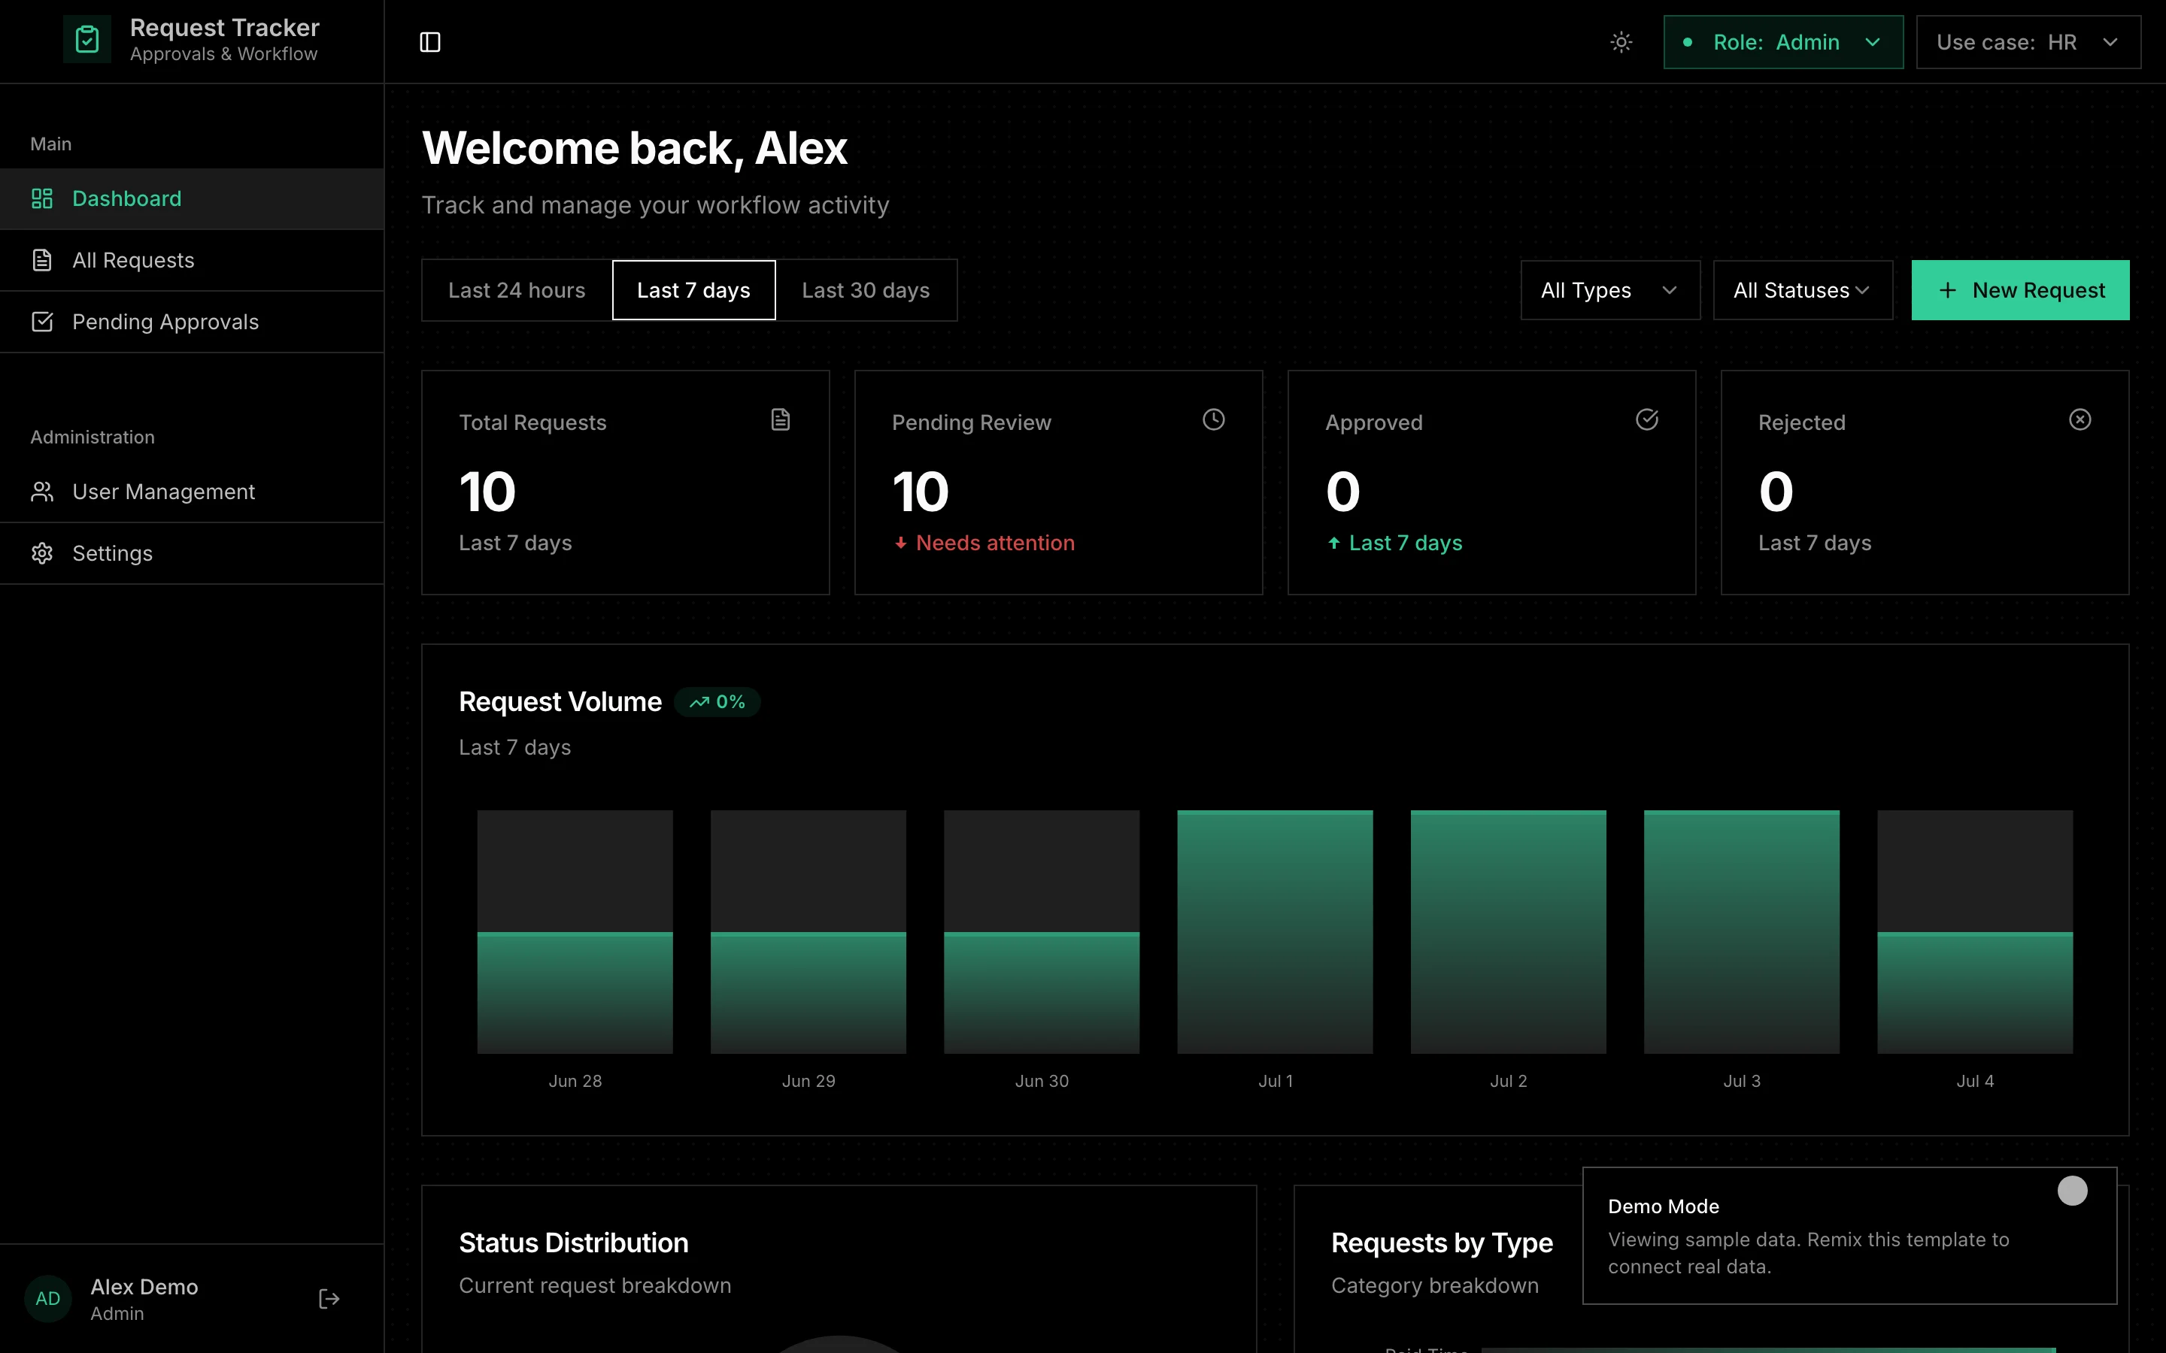Viewport: 2166px width, 1353px height.
Task: Click the Request Tracker clipboard logo
Action: pos(86,41)
